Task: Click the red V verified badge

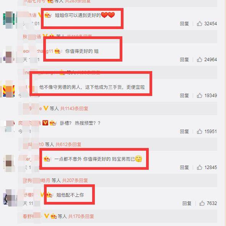Action: coord(45,123)
